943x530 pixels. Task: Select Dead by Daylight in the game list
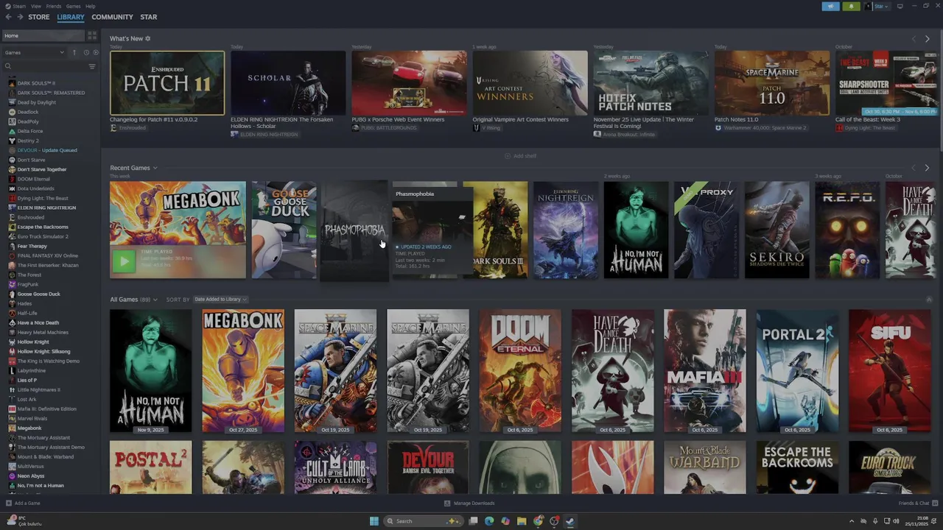[x=37, y=102]
